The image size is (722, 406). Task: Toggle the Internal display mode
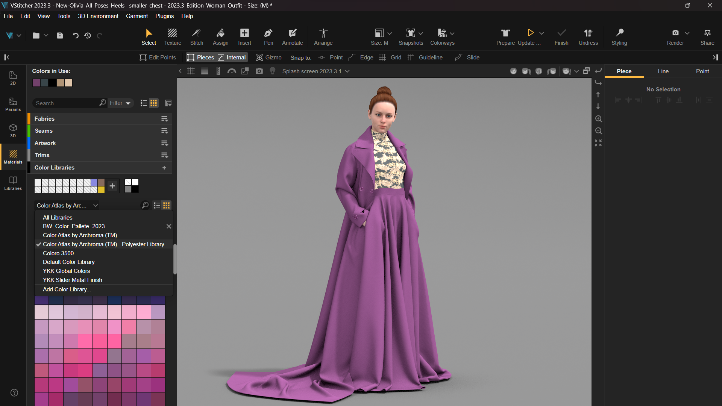point(232,58)
